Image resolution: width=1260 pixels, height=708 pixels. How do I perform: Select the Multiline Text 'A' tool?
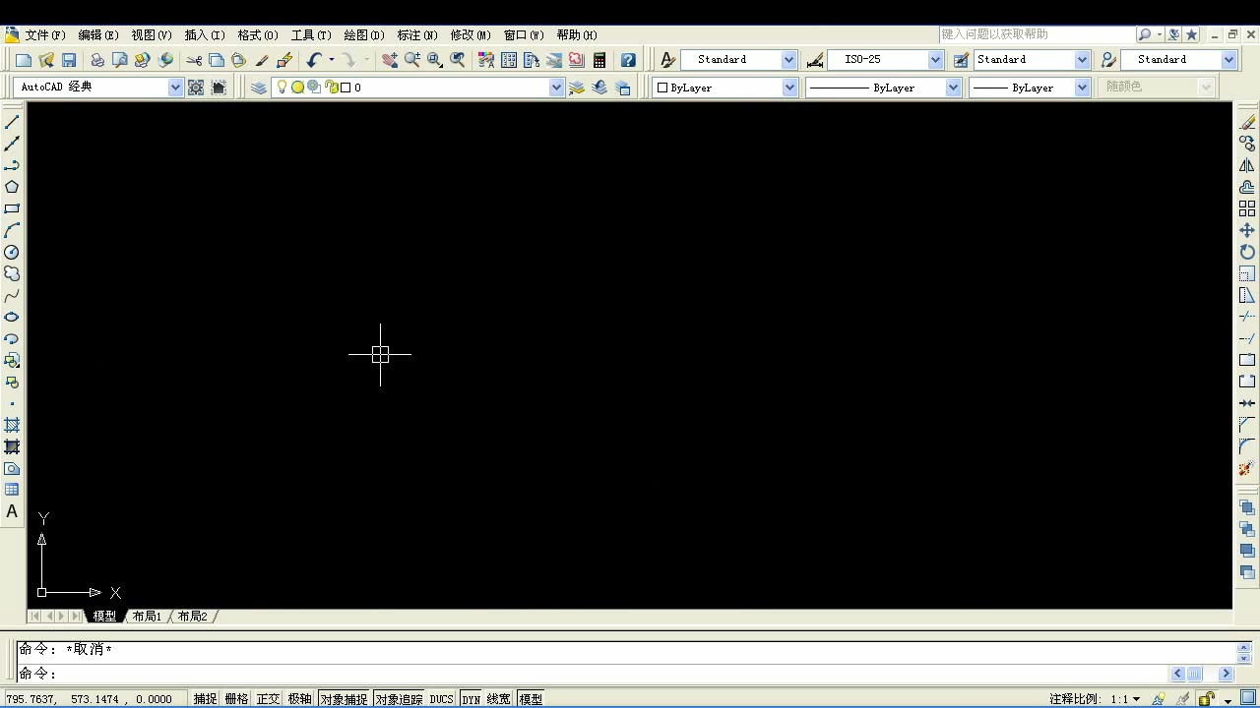pos(12,511)
